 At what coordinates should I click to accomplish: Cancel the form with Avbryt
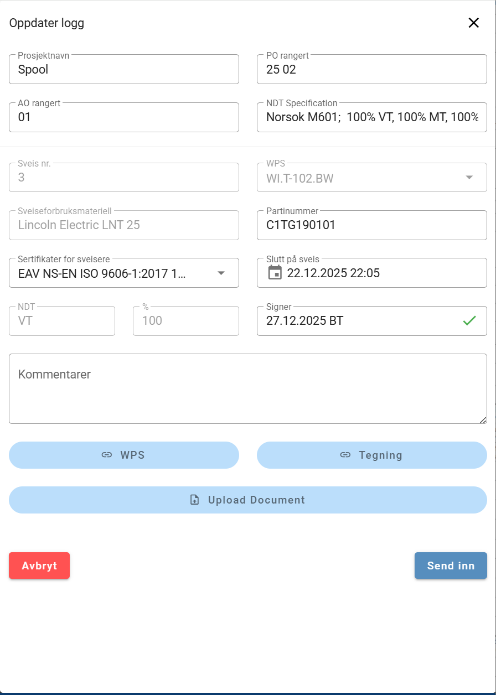tap(39, 566)
